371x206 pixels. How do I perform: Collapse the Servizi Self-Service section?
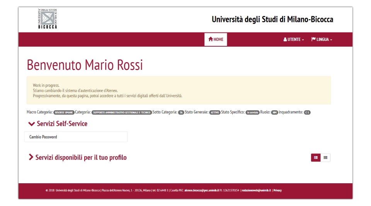[58, 124]
